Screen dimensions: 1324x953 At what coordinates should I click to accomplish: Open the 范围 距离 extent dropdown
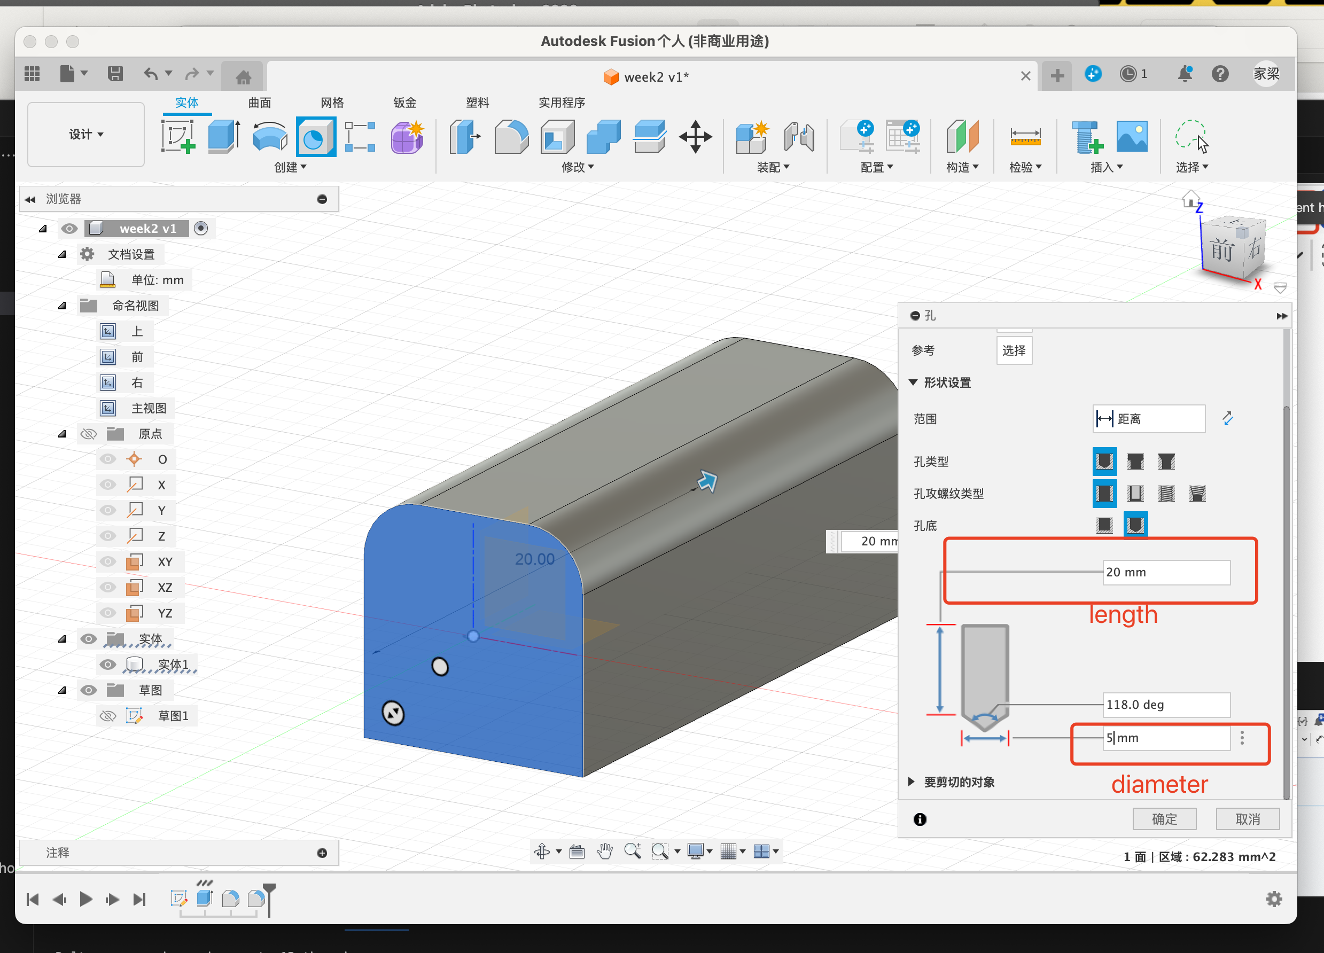pos(1148,419)
